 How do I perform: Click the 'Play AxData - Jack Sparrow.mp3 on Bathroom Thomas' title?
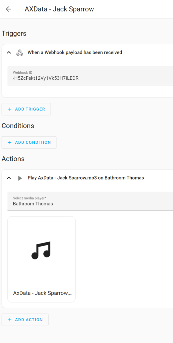pyautogui.click(x=86, y=178)
